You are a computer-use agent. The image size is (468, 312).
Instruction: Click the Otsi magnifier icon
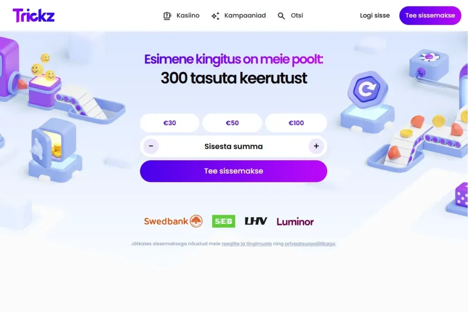tap(281, 16)
